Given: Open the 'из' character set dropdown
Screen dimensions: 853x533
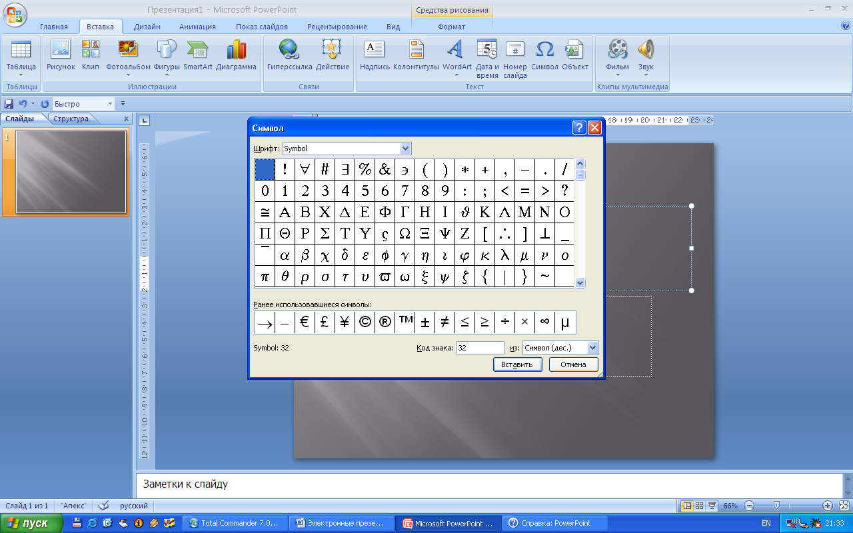Looking at the screenshot, I should click(x=593, y=348).
